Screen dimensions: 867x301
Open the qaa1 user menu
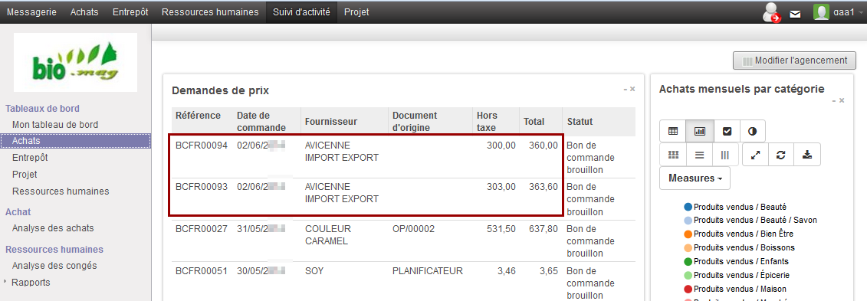838,12
